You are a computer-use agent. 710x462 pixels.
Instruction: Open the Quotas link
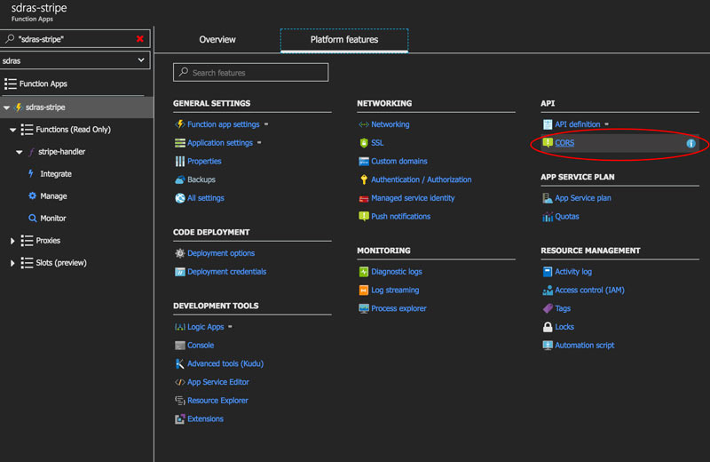pos(567,217)
